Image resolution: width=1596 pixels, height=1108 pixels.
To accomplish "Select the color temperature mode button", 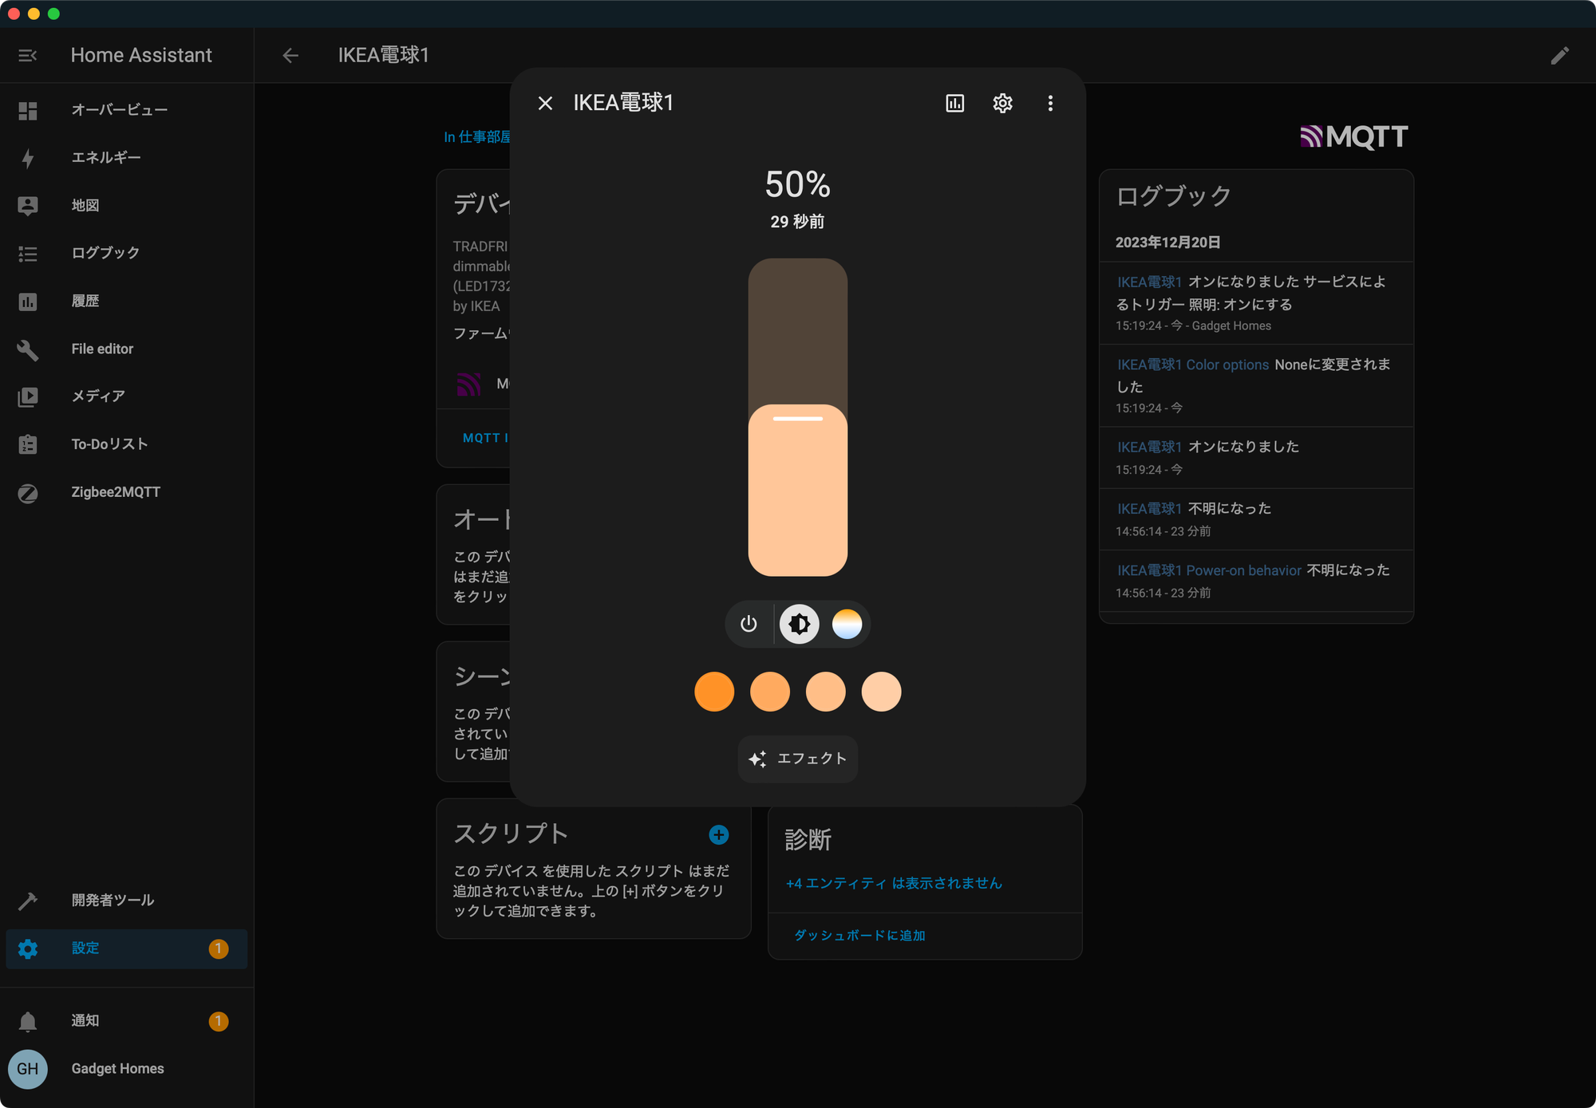I will pos(847,624).
